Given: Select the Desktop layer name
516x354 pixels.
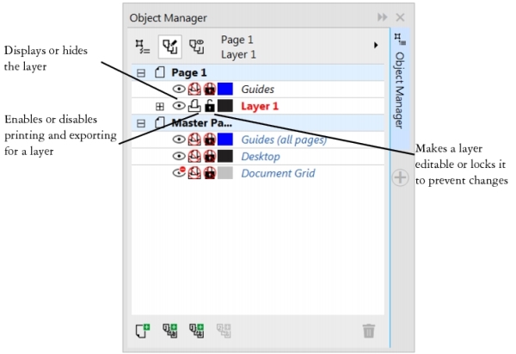Looking at the screenshot, I should click(x=262, y=156).
